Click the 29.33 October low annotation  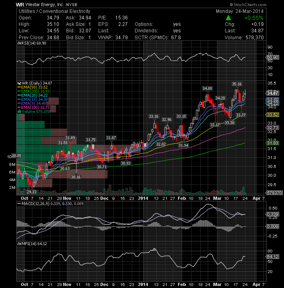[32, 192]
